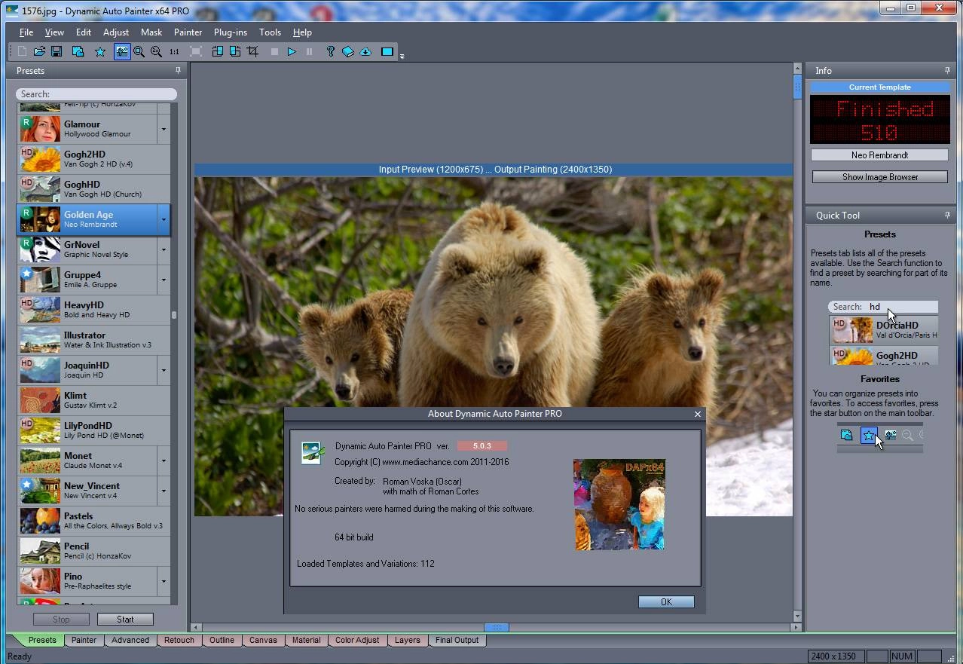Open the File menu
This screenshot has height=664, width=963.
[26, 32]
